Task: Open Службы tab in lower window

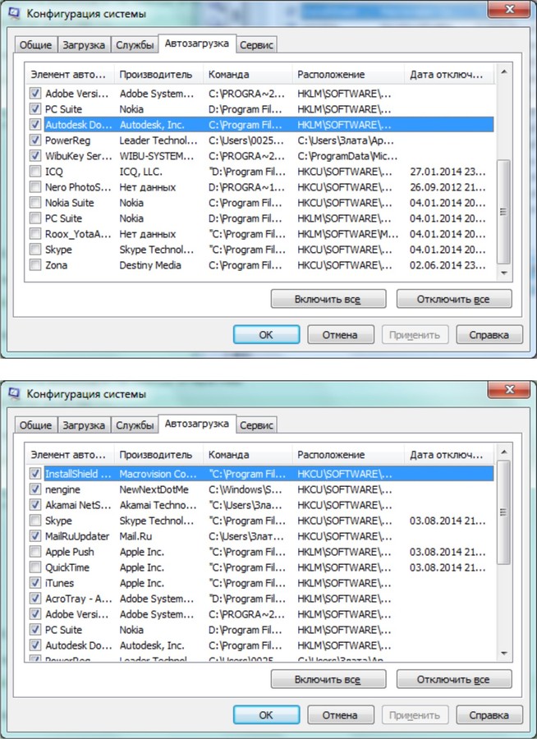Action: coord(135,425)
